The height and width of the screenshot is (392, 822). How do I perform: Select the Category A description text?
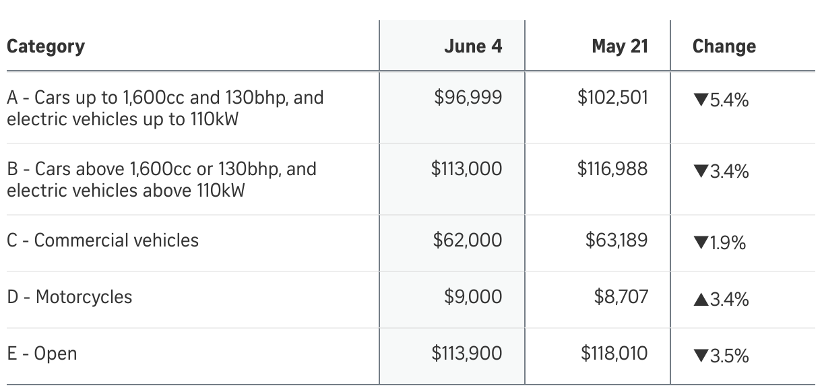click(x=165, y=108)
